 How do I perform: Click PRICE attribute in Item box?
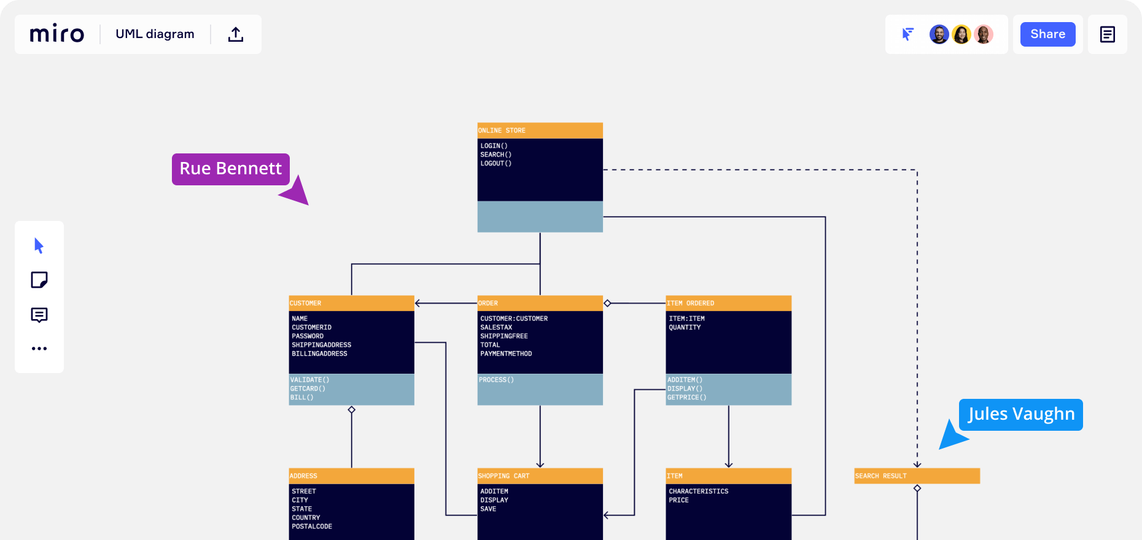click(679, 500)
